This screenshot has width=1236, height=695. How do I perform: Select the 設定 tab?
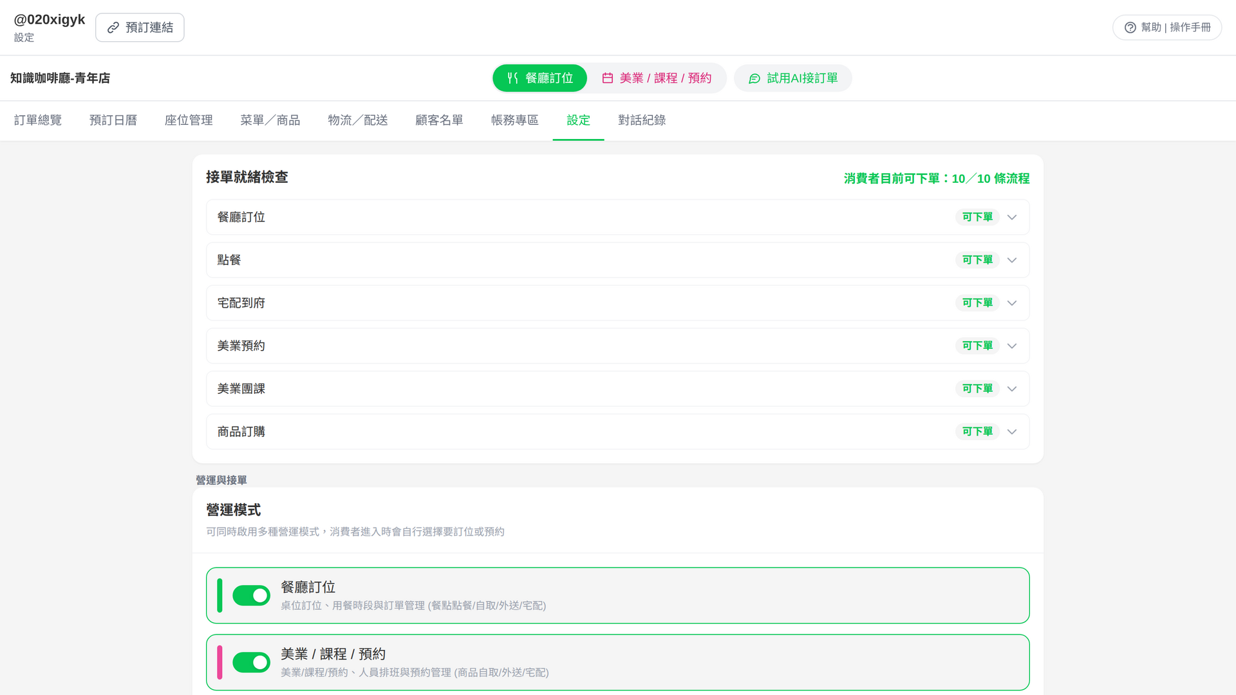pos(579,120)
